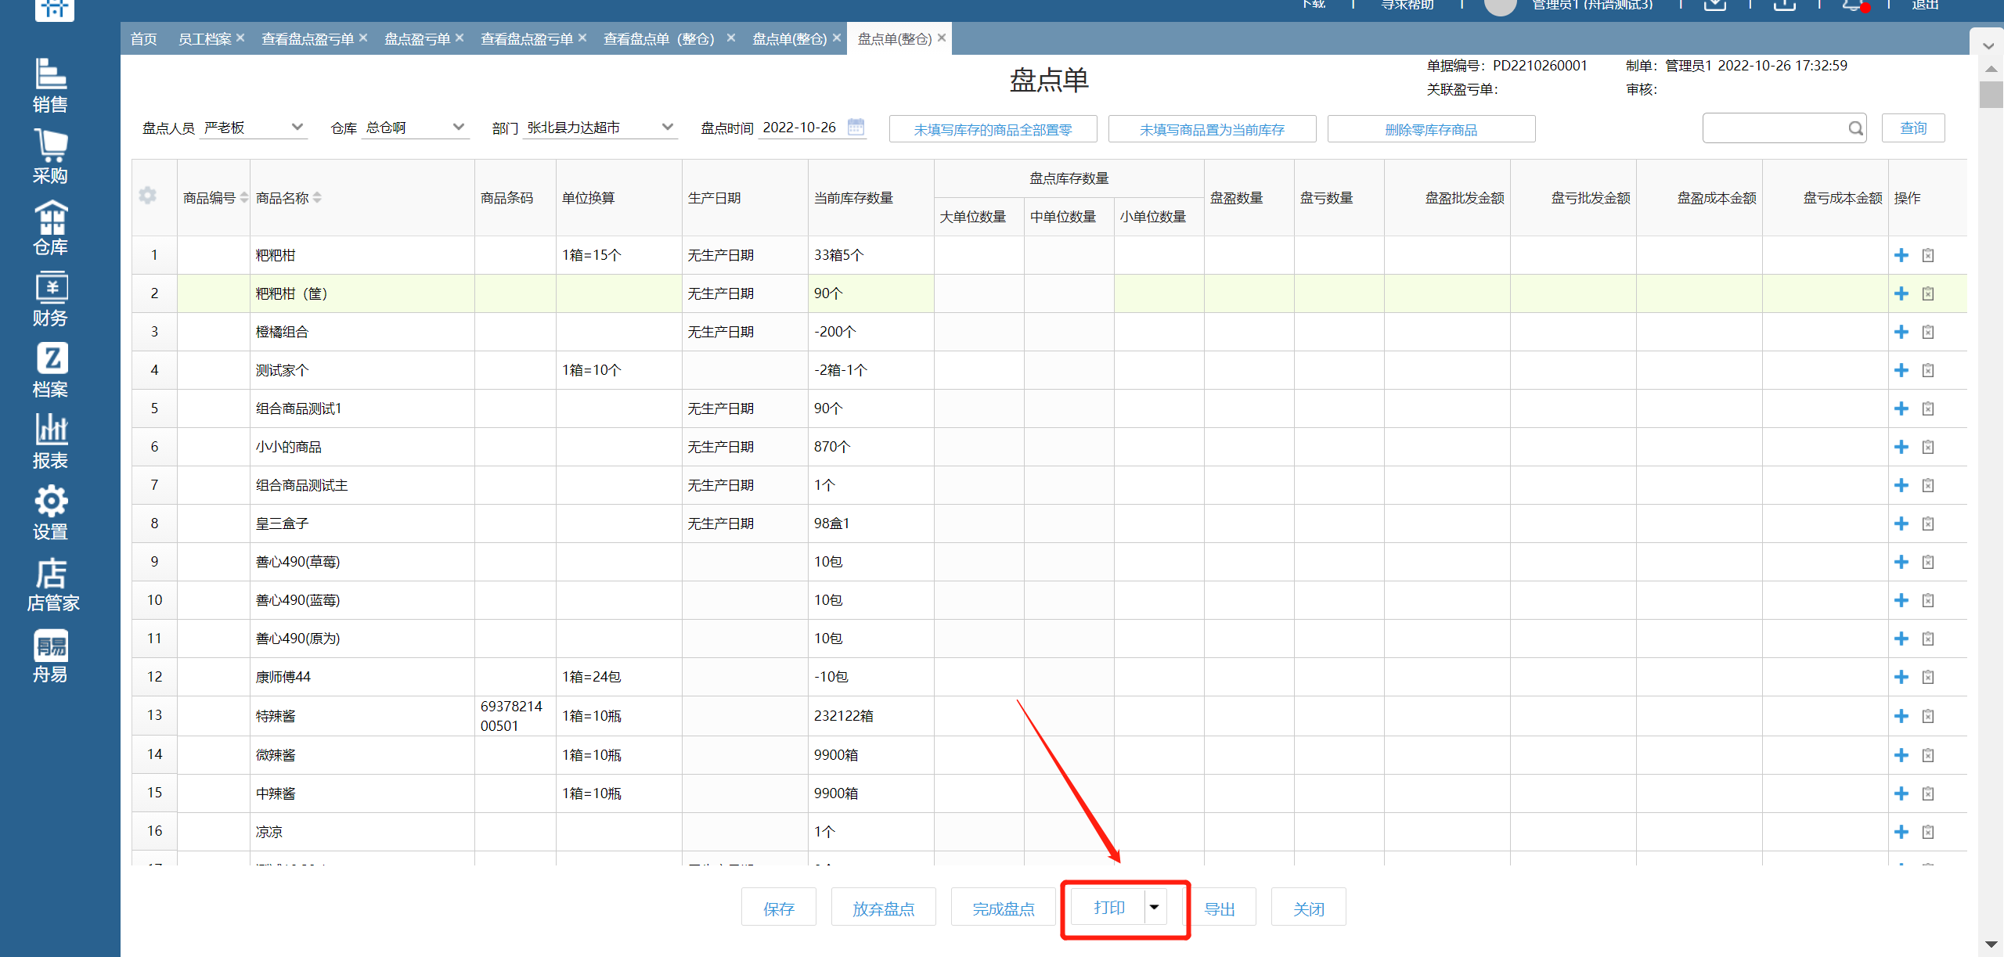Switch to the first 查看盘点盈亏单 tab
Image resolution: width=2004 pixels, height=957 pixels.
pos(308,39)
